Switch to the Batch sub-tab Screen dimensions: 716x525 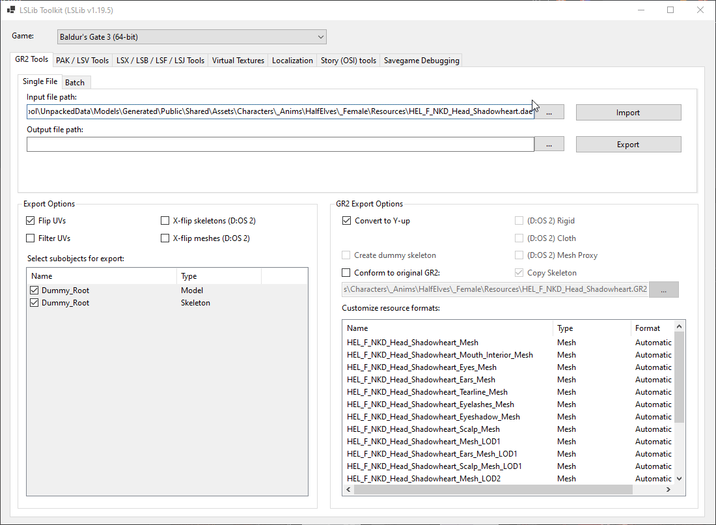tap(75, 82)
